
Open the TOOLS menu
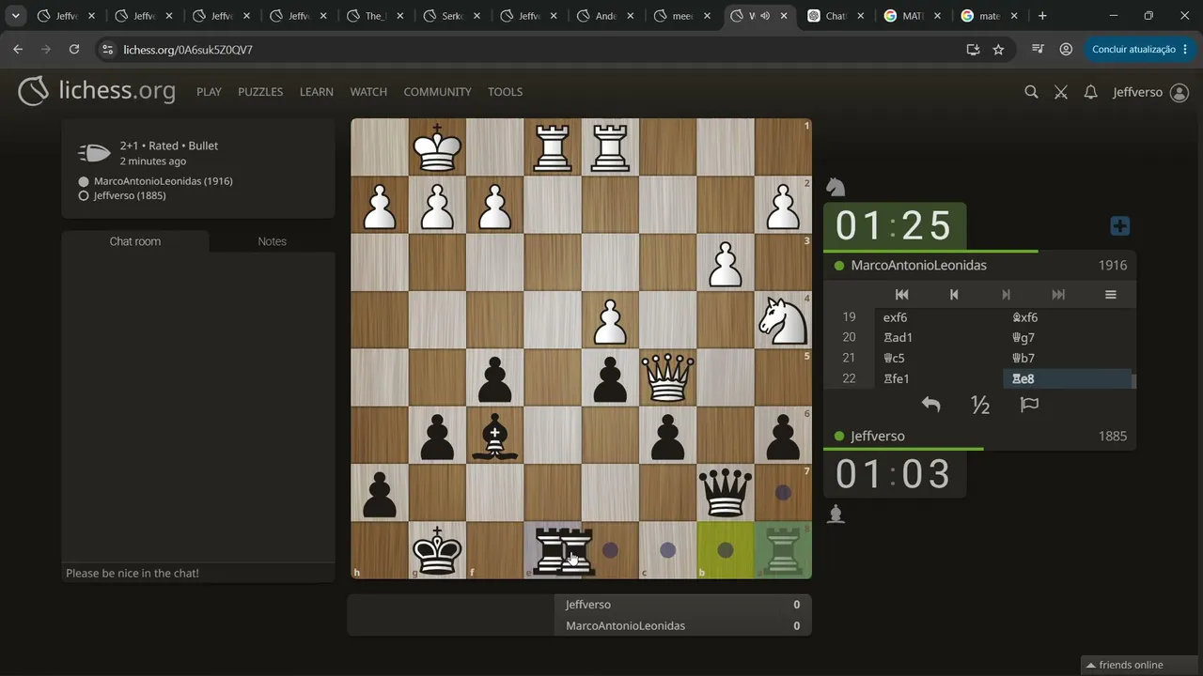tap(505, 92)
